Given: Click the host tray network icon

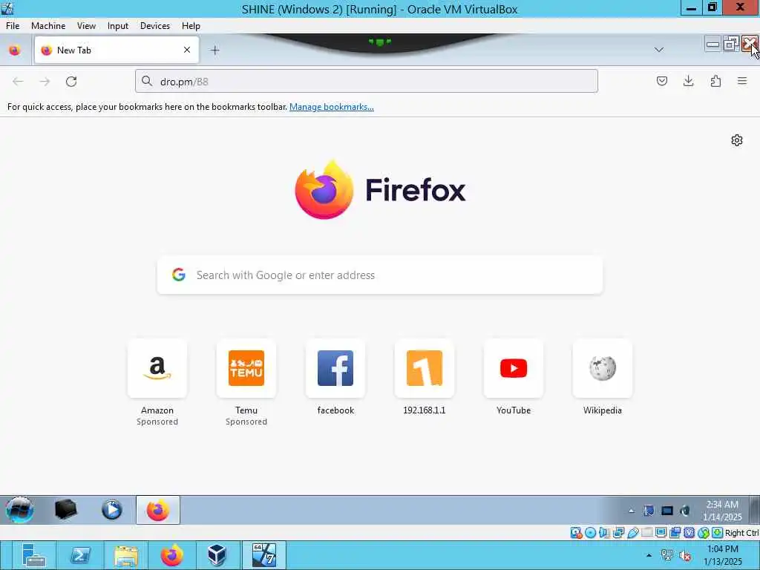Looking at the screenshot, I should tap(667, 555).
